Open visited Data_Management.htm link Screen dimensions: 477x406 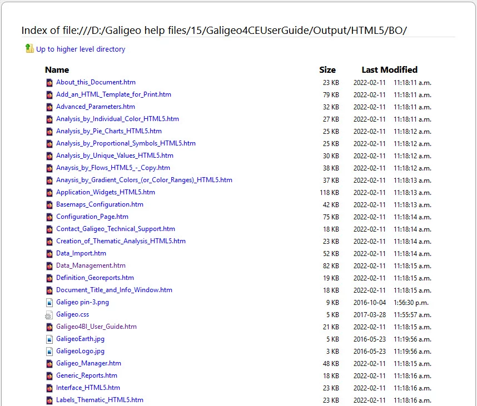click(91, 265)
